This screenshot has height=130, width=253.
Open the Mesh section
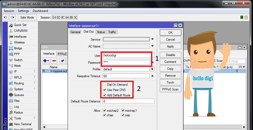[x=17, y=66]
